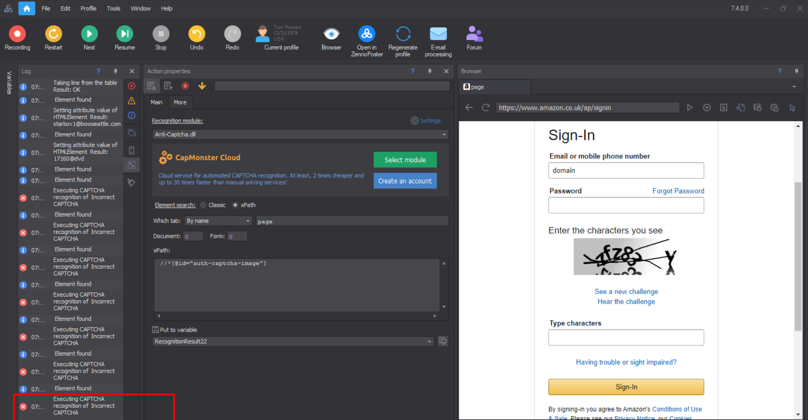This screenshot has height=420, width=808.
Task: Pin the Log panel
Action: (x=115, y=71)
